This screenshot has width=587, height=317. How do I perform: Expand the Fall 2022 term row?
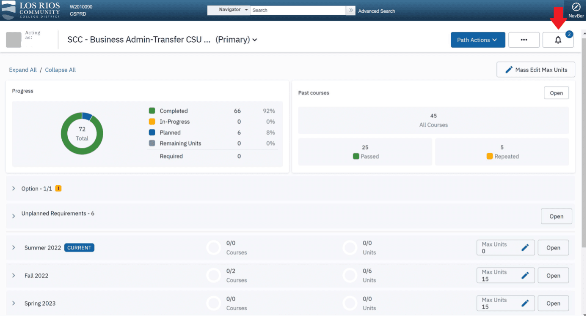(14, 276)
